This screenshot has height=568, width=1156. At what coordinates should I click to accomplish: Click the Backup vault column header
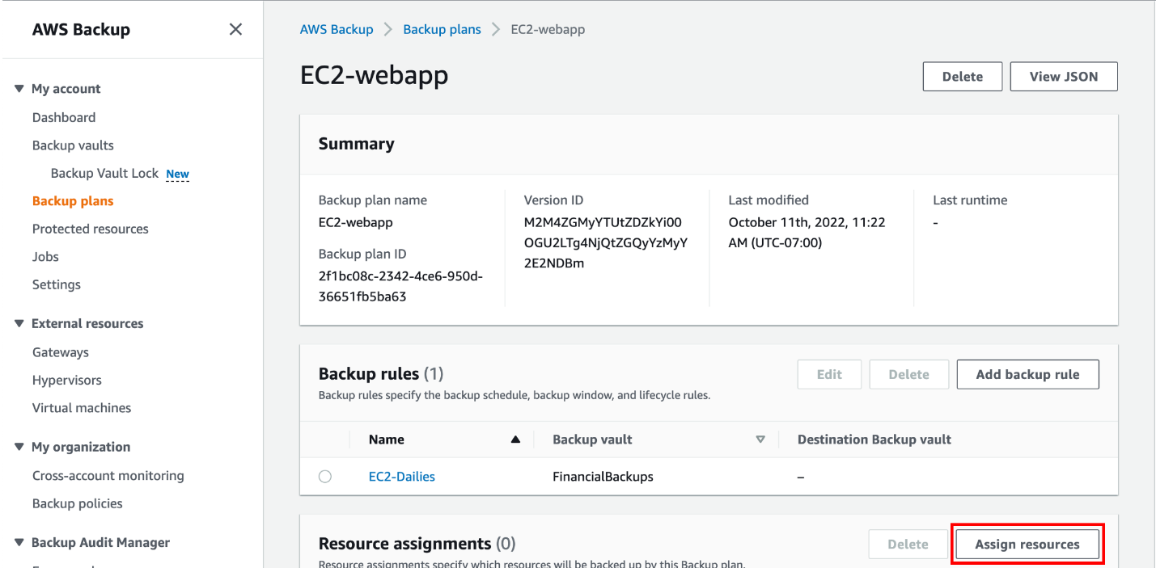point(592,440)
